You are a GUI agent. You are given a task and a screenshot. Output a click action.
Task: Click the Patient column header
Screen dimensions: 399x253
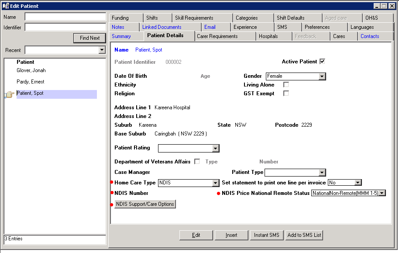25,62
